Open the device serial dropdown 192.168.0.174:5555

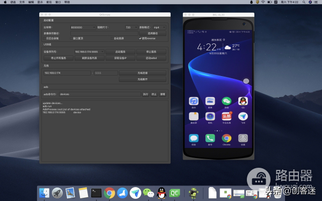89,51
